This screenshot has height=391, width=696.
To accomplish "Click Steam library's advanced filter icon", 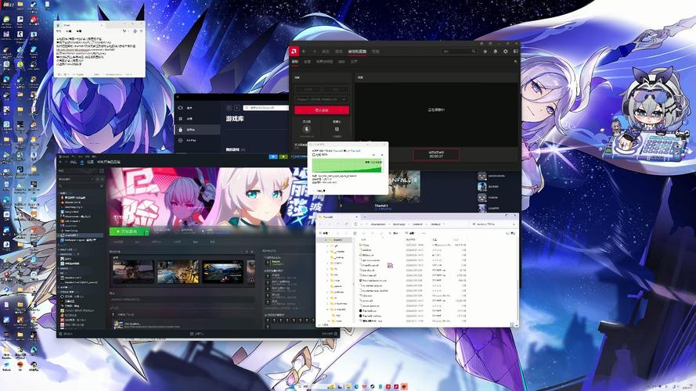I will [101, 186].
